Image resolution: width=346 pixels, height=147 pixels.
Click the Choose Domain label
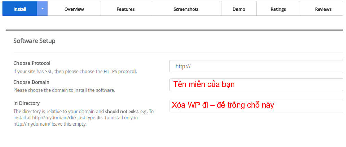31,82
